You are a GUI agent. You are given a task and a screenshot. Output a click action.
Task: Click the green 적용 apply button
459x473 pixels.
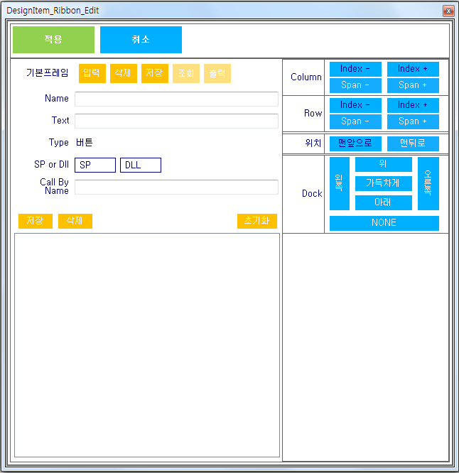(53, 40)
